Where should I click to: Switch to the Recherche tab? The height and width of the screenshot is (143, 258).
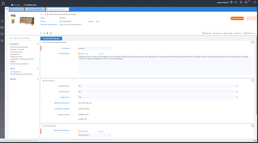16,9
